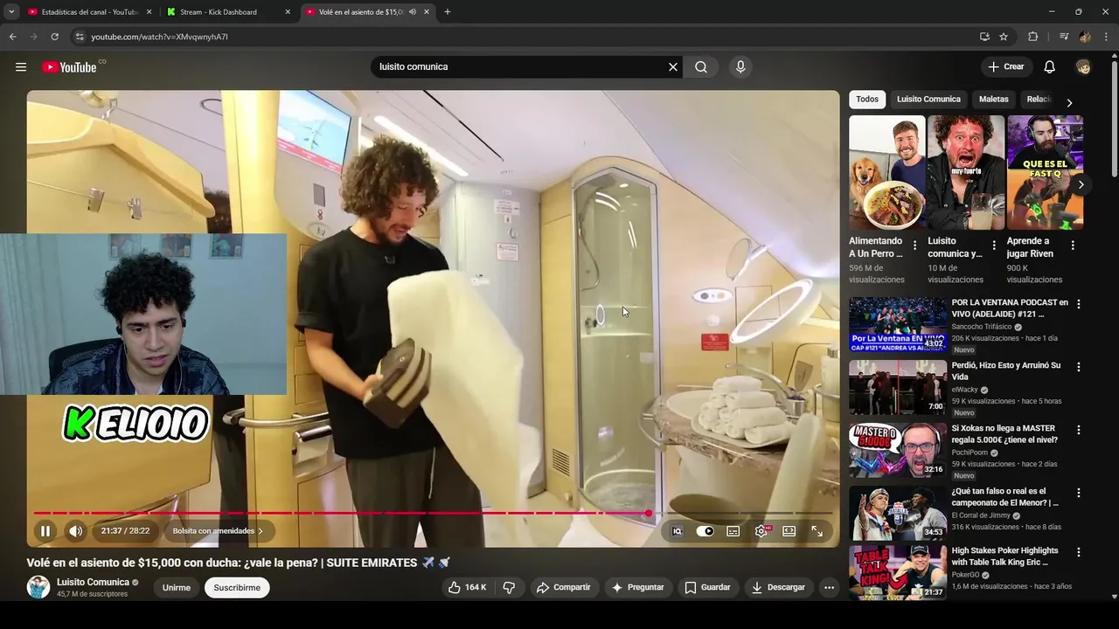This screenshot has height=629, width=1119.
Task: Toggle autoplay switch in player
Action: point(705,531)
